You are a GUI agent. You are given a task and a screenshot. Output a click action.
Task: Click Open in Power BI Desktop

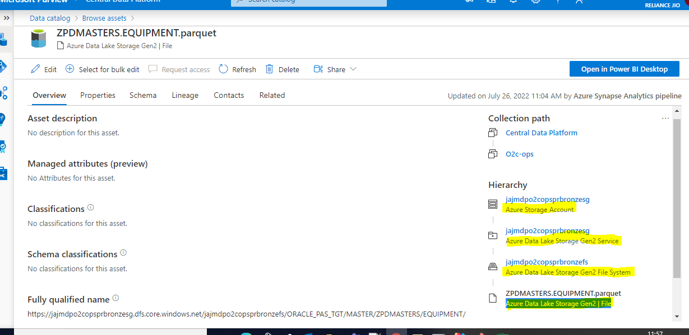[x=625, y=69]
